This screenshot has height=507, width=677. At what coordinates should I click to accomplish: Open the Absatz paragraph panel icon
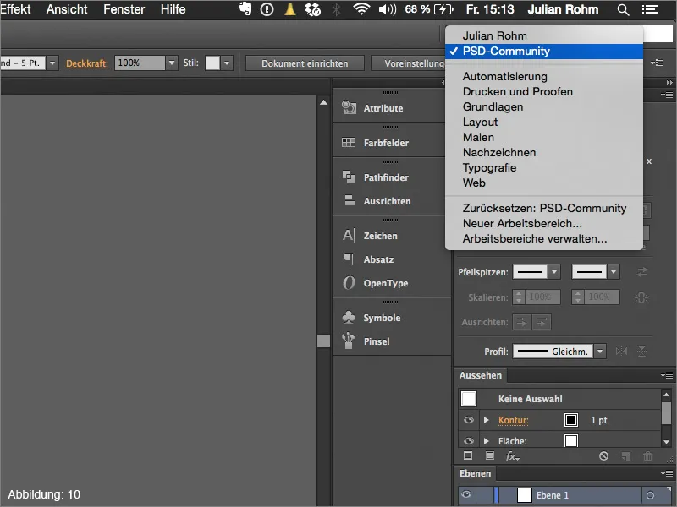(349, 259)
